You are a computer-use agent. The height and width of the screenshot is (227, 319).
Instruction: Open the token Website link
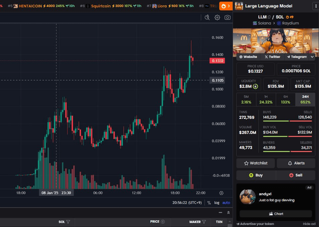(x=248, y=57)
